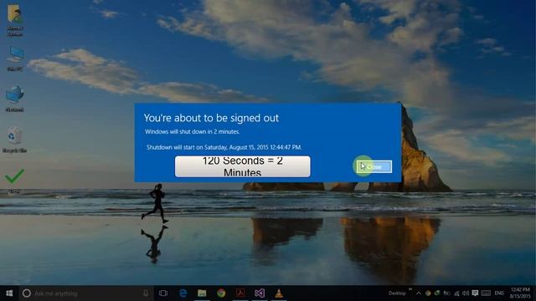Switch input language via ENG indicator
536x301 pixels.
coord(499,293)
